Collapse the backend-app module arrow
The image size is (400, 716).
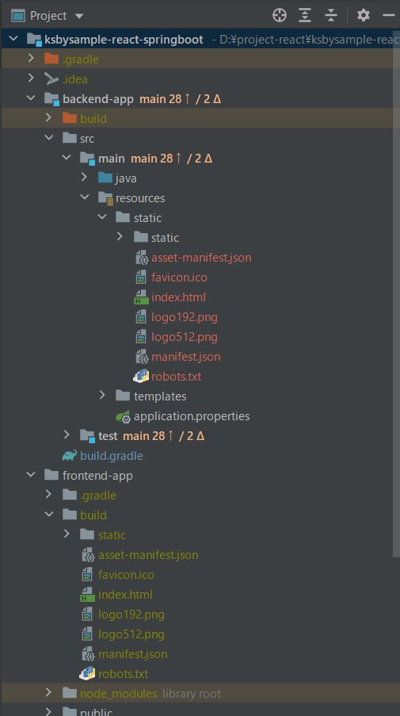[x=31, y=98]
